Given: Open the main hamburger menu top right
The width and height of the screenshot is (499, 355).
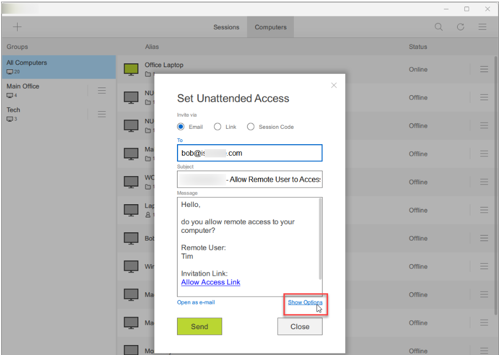Looking at the screenshot, I should pyautogui.click(x=482, y=26).
